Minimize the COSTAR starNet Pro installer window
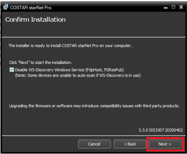The height and width of the screenshot is (154, 187). (x=166, y=7)
